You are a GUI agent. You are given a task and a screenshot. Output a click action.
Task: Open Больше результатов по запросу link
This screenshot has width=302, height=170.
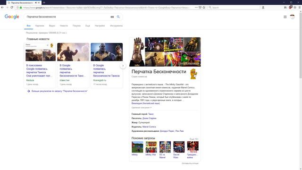(59, 91)
